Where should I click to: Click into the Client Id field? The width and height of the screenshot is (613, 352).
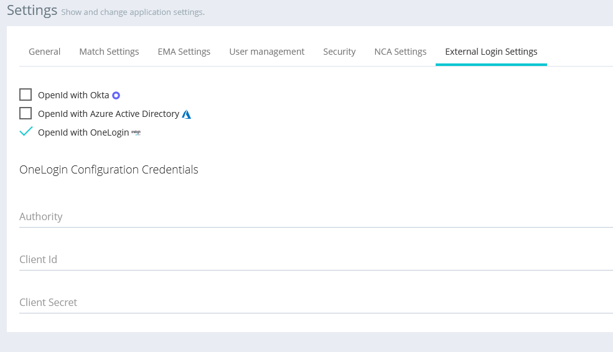pos(311,260)
